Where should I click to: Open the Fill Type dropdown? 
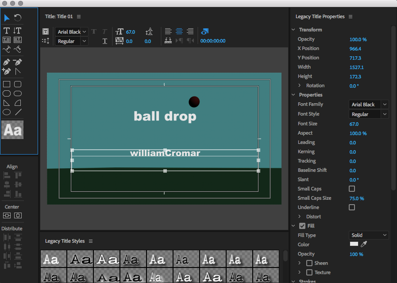[369, 235]
